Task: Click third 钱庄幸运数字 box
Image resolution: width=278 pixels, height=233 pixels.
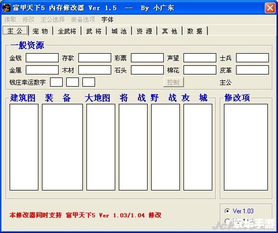Action: pos(88,82)
